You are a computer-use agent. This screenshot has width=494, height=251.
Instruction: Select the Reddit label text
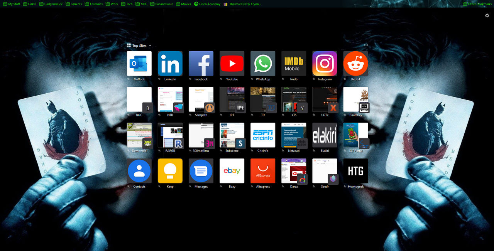pos(355,79)
